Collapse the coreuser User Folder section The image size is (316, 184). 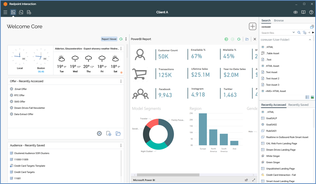coord(310,40)
